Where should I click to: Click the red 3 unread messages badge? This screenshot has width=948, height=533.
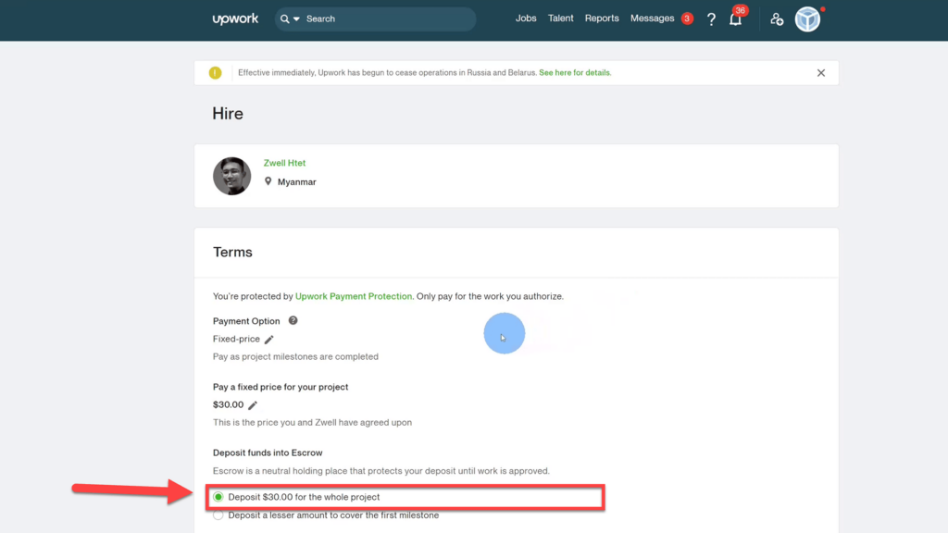[x=687, y=19]
